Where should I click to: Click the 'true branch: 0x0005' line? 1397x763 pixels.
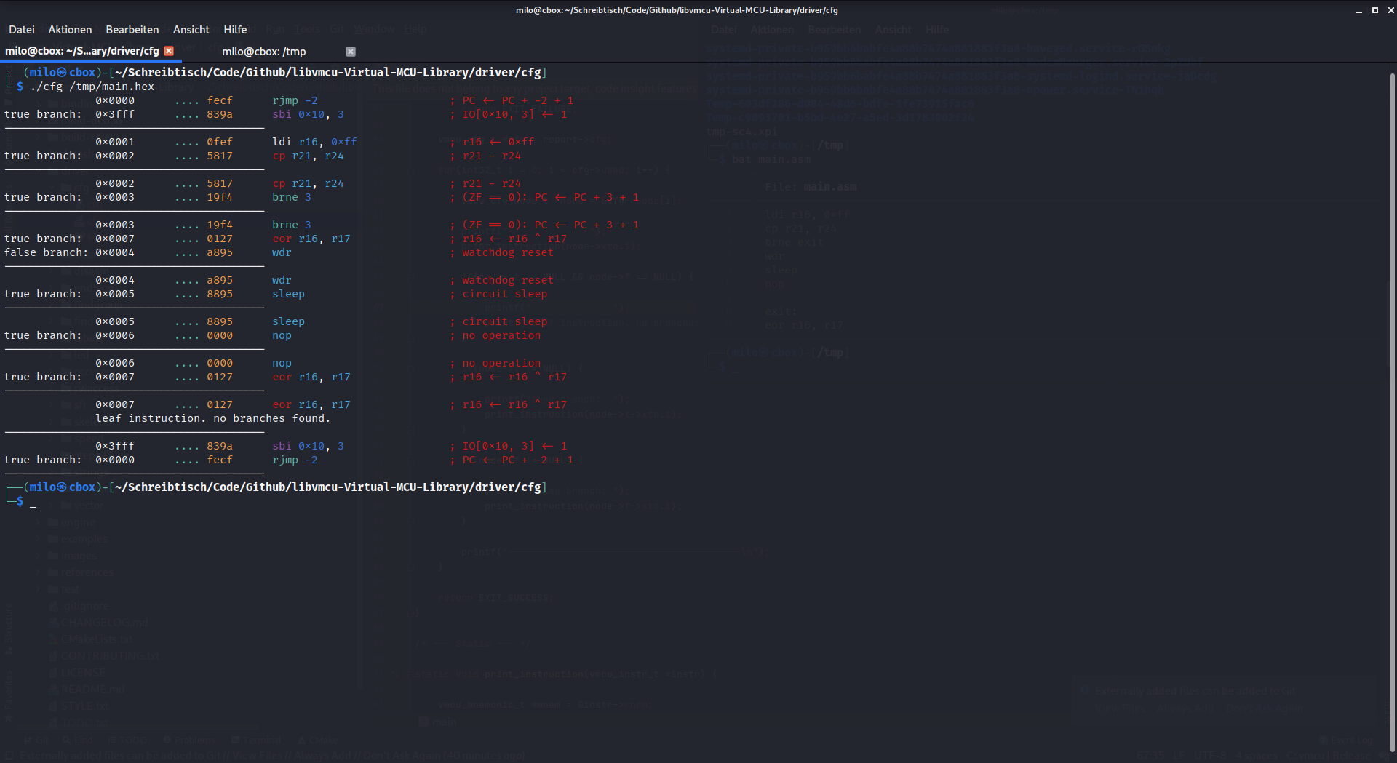coord(276,294)
